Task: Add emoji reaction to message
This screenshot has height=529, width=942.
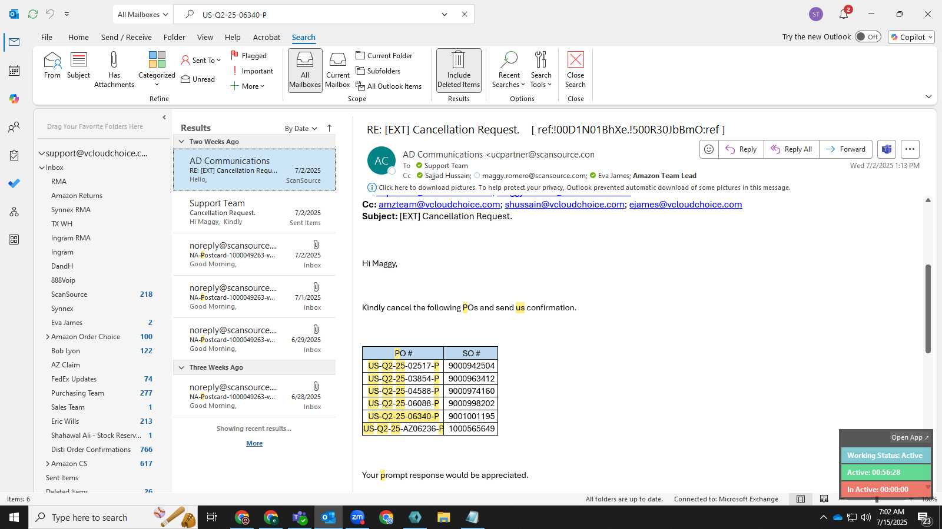Action: tap(709, 149)
